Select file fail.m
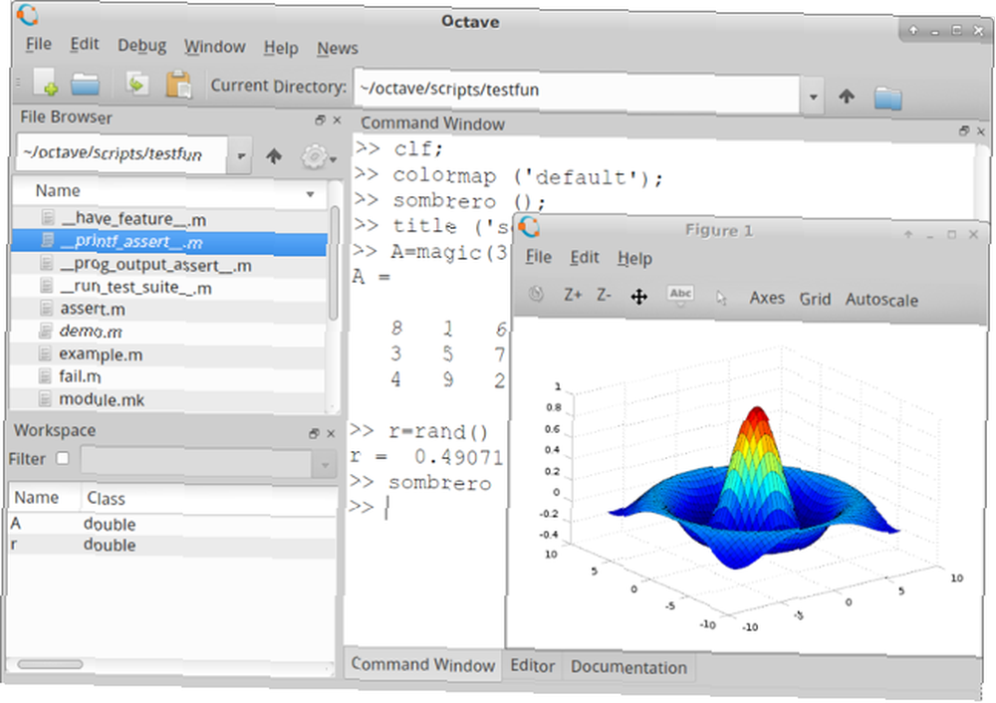 point(167,376)
